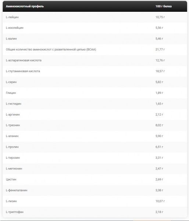The height and width of the screenshot is (221, 189).
Task: Click the L-аргинин value 2,12 г
Action: pyautogui.click(x=159, y=115)
